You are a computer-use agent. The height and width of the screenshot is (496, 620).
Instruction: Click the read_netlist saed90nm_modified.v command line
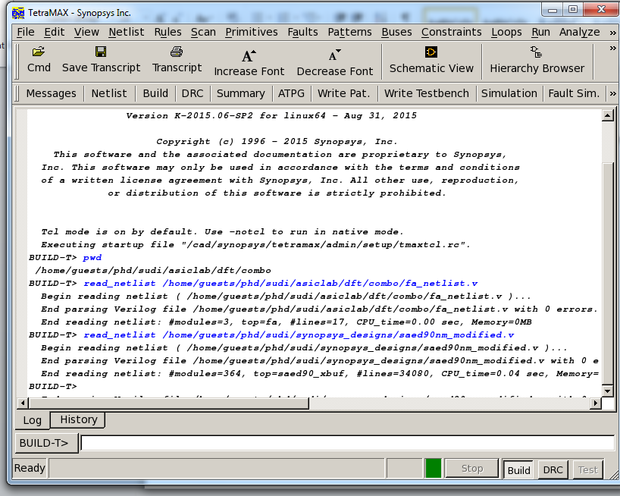299,335
